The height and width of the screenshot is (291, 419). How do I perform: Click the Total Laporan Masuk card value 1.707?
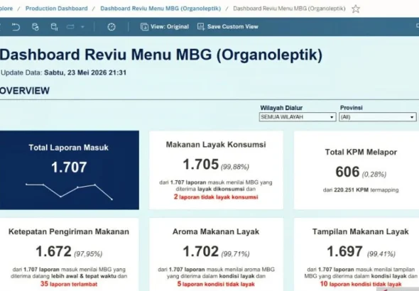[69, 168]
